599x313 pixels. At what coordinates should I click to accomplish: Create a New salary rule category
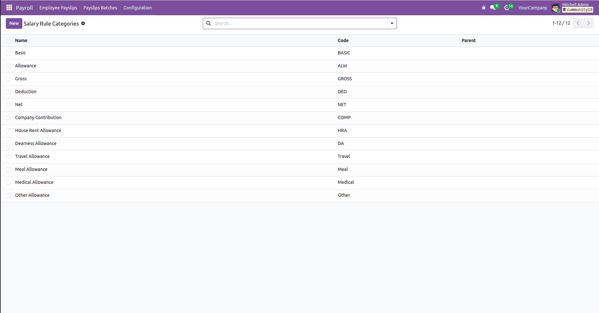(x=14, y=23)
